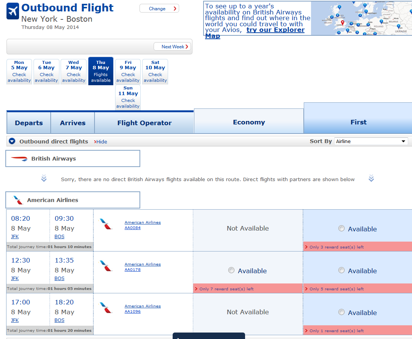Image resolution: width=412 pixels, height=339 pixels.
Task: Select First availability for the 08:20 flight
Action: pyautogui.click(x=341, y=228)
